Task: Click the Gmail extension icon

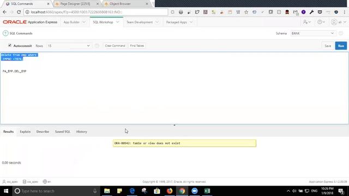Action: [296, 12]
